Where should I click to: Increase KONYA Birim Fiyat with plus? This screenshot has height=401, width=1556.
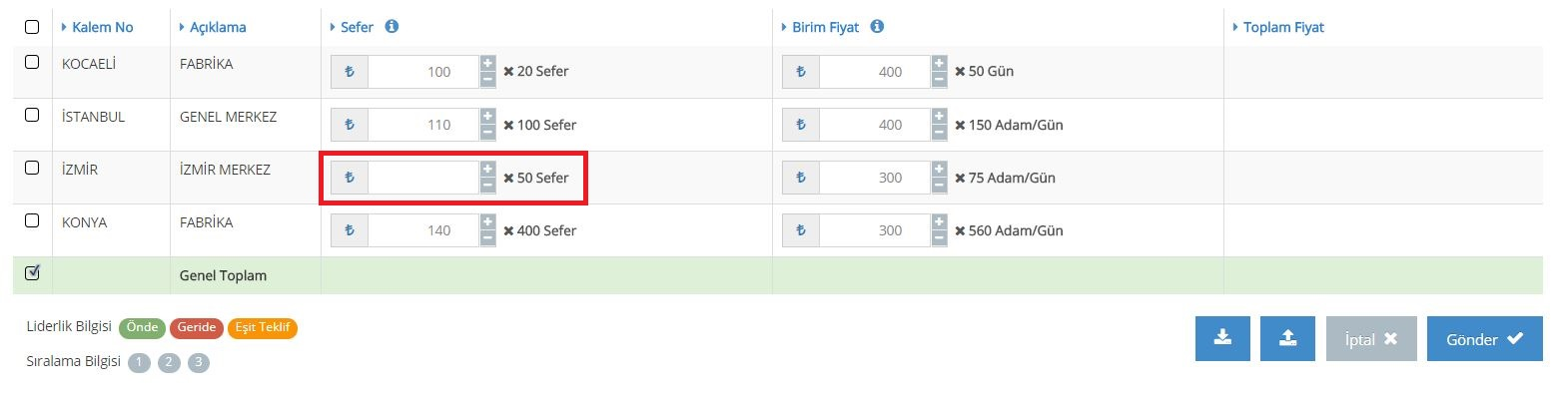point(939,222)
